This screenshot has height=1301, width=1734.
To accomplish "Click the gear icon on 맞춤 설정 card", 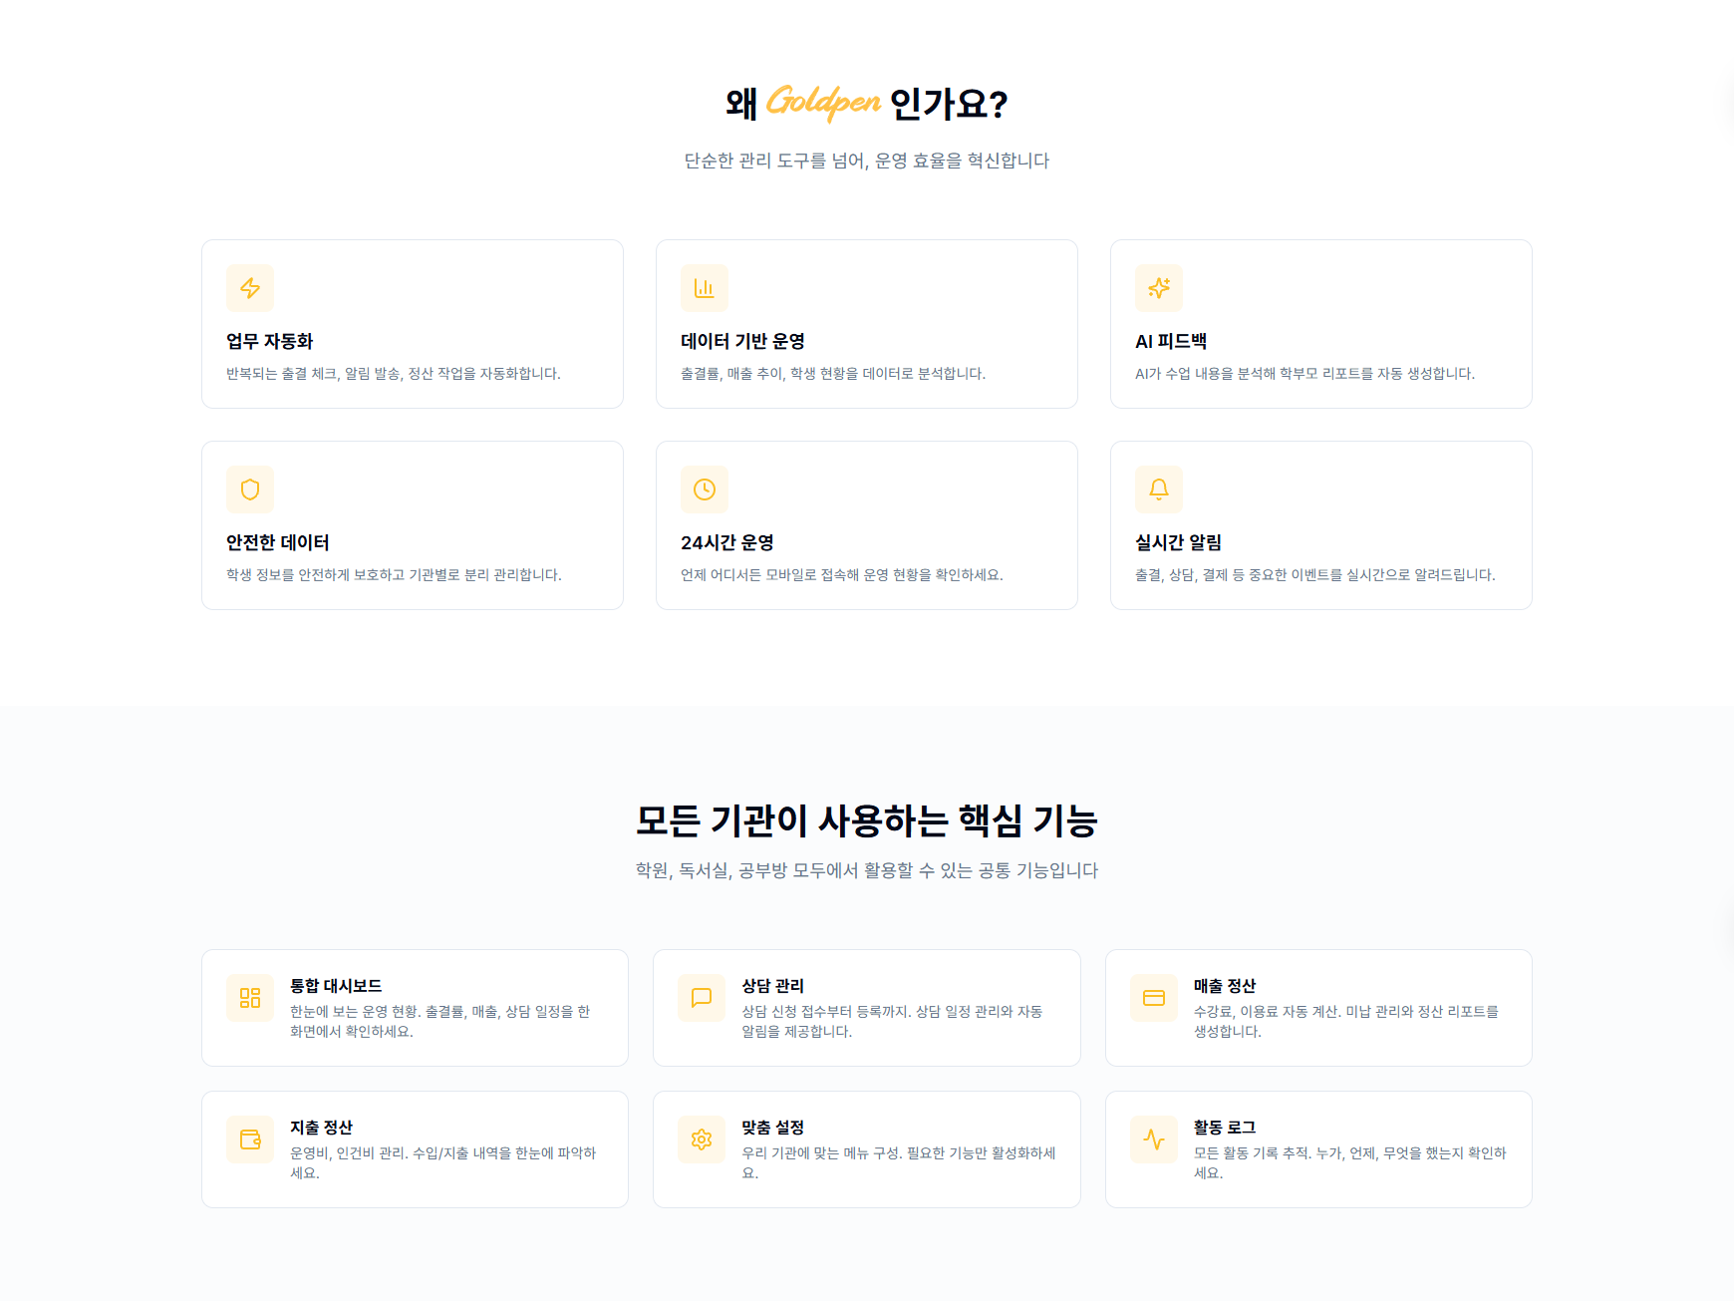I will coord(703,1139).
